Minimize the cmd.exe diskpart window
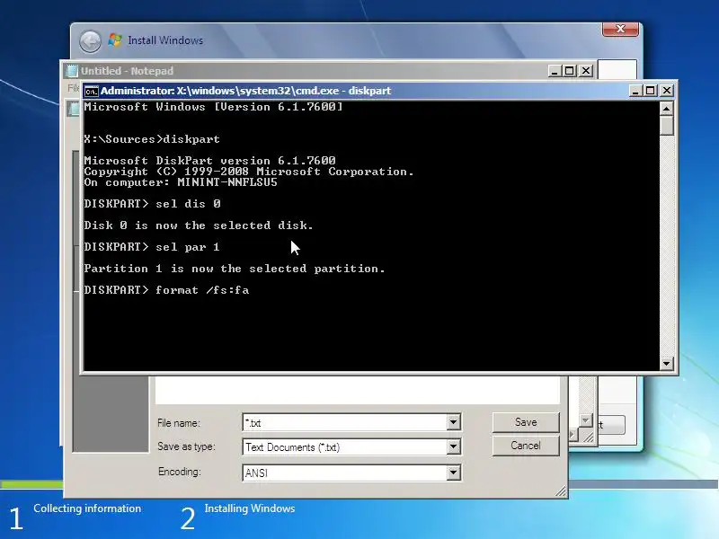719x539 pixels. pos(635,91)
